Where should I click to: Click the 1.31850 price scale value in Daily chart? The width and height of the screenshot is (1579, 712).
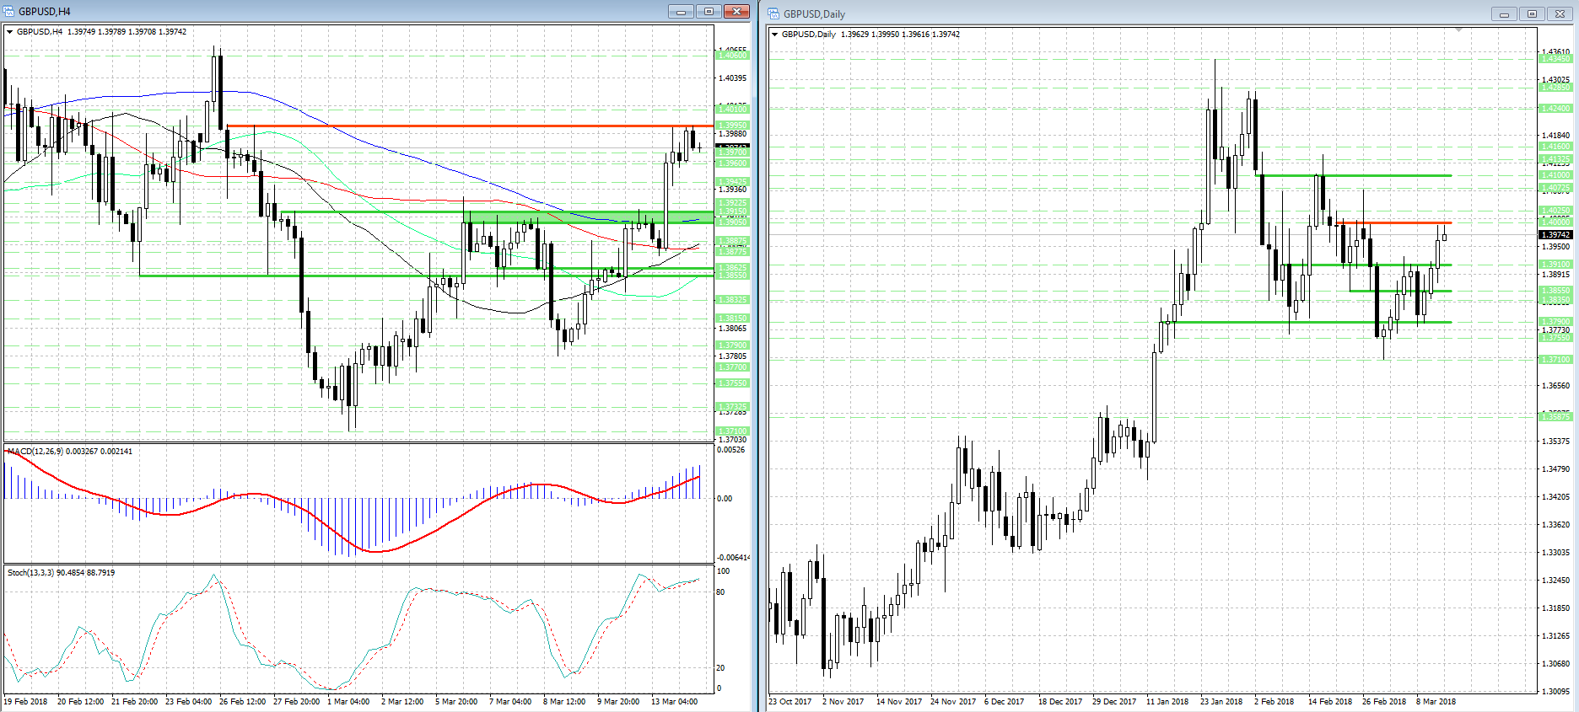[x=1555, y=608]
